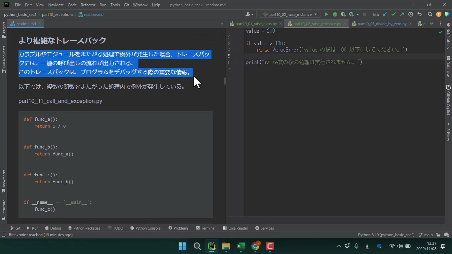The height and width of the screenshot is (254, 452).
Task: Start debugging with the bug icon
Action: click(x=335, y=14)
